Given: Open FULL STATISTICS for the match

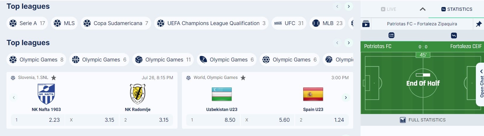Looking at the screenshot, I should coord(422,120).
